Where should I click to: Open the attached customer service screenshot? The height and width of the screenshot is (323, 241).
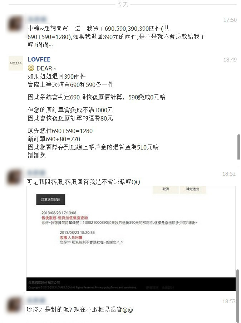(131, 239)
